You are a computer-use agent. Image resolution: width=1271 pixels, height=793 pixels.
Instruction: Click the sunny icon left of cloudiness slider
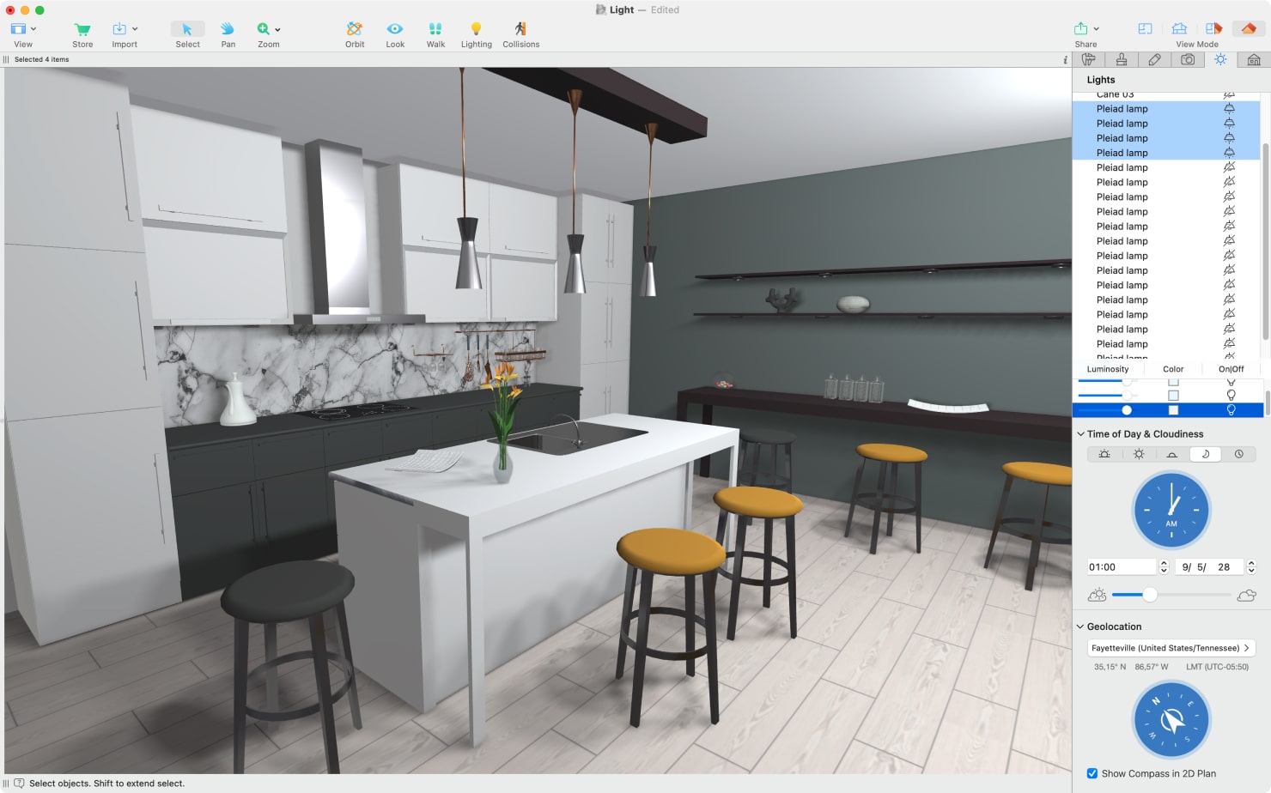1097,595
